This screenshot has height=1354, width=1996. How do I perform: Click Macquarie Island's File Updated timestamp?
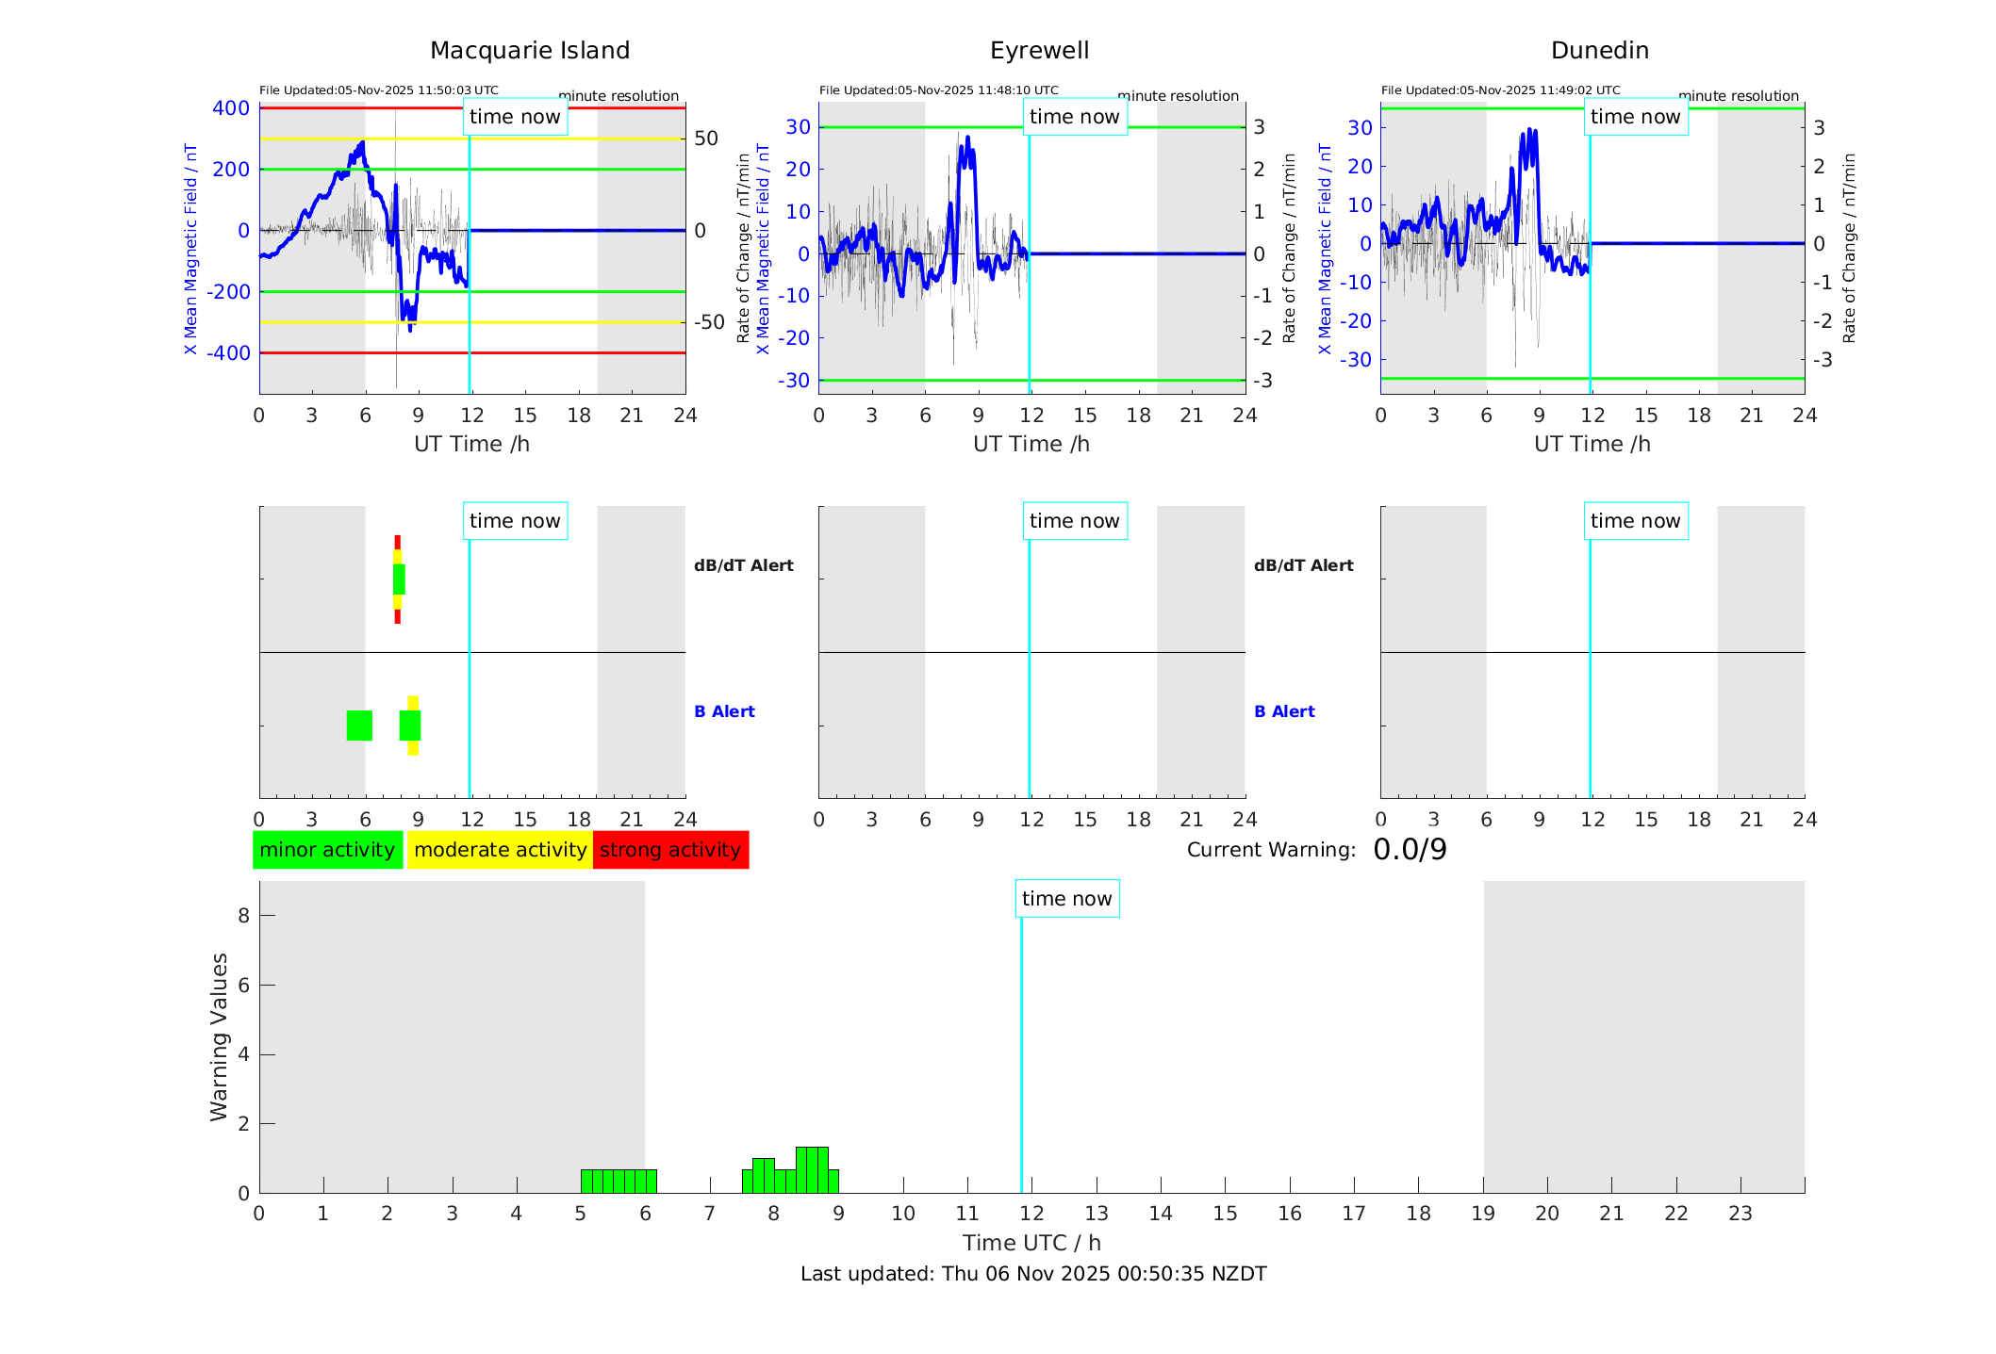coord(379,90)
